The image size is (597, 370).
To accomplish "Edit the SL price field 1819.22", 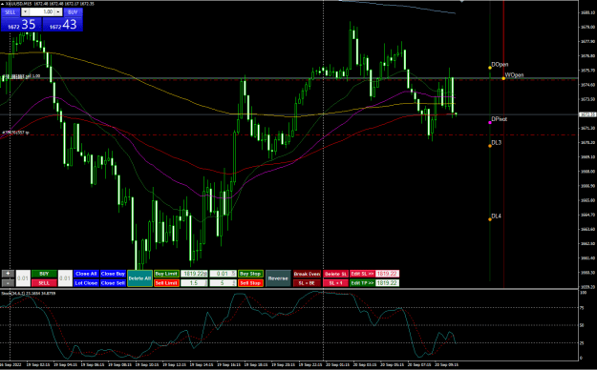I will pyautogui.click(x=387, y=274).
